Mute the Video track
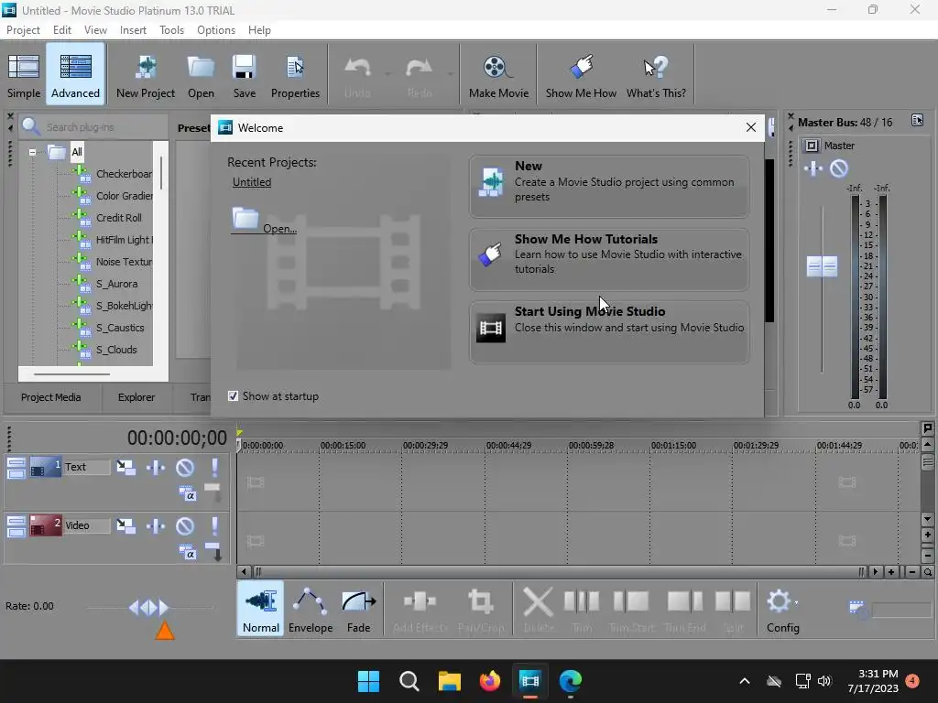This screenshot has width=938, height=703. pyautogui.click(x=185, y=525)
